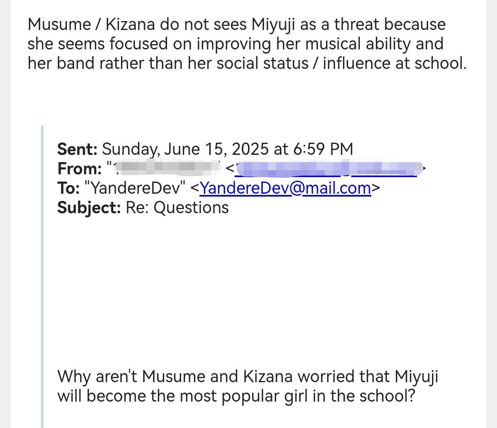Click the subject text "Re: Questions"
The image size is (497, 428).
click(177, 208)
